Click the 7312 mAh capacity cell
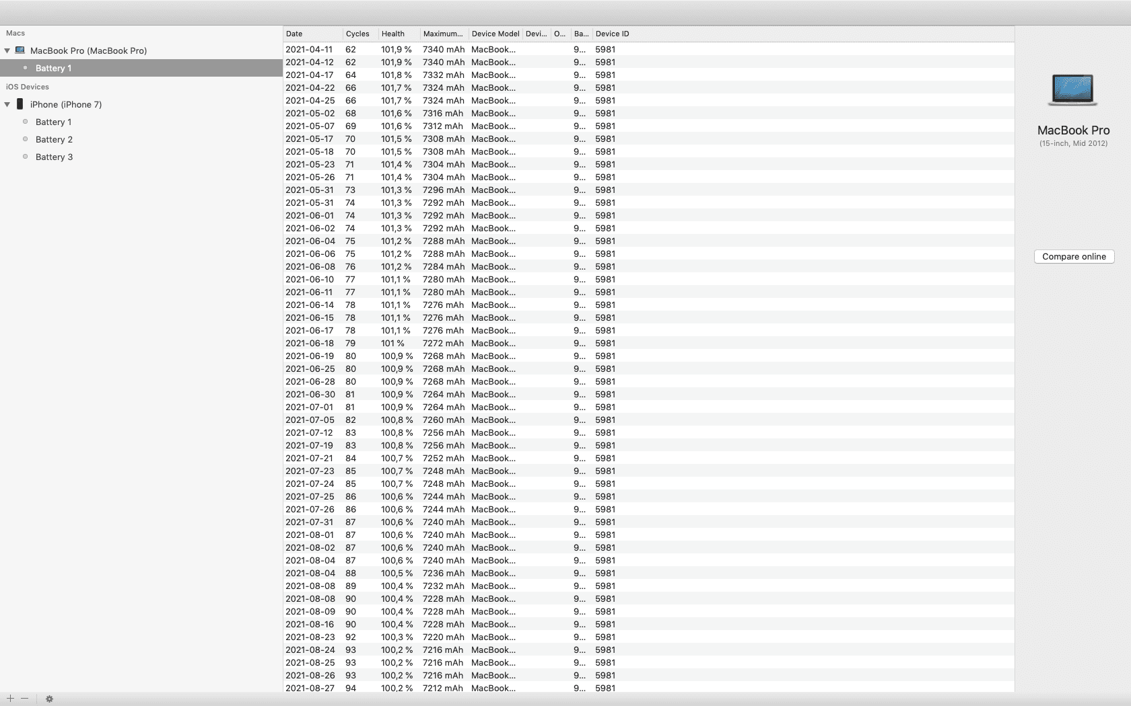This screenshot has height=706, width=1131. [x=443, y=126]
